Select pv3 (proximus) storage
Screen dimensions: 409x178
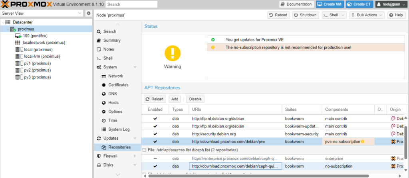tap(37, 77)
